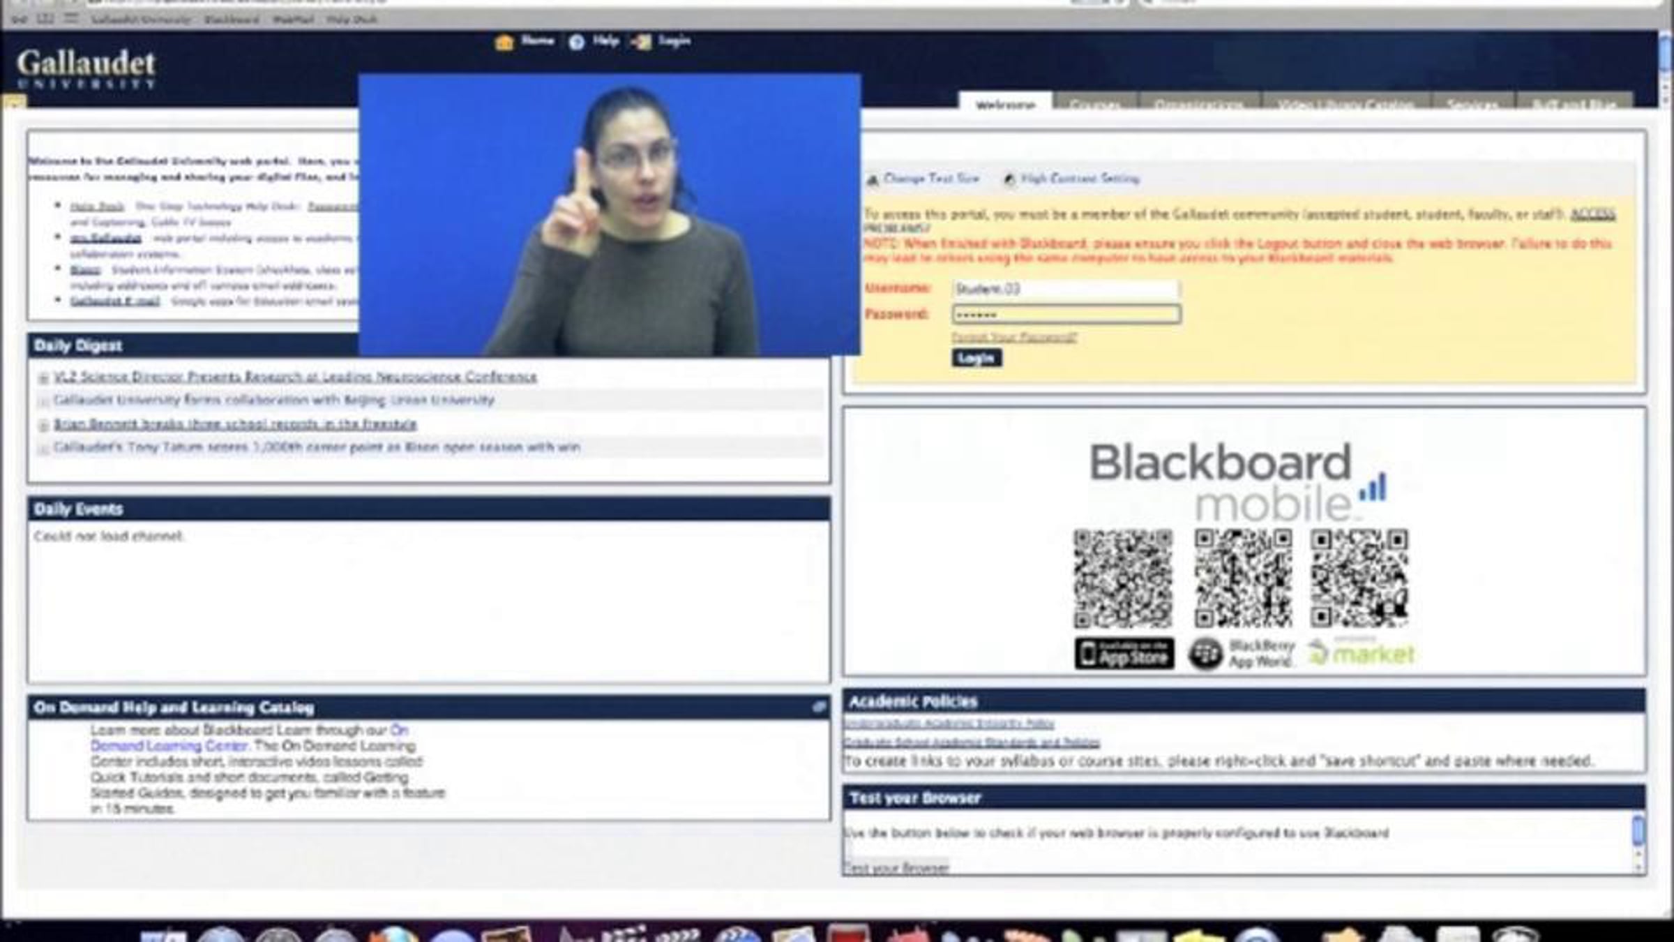This screenshot has height=942, width=1674.
Task: Click the Help text link in header
Action: click(x=606, y=40)
